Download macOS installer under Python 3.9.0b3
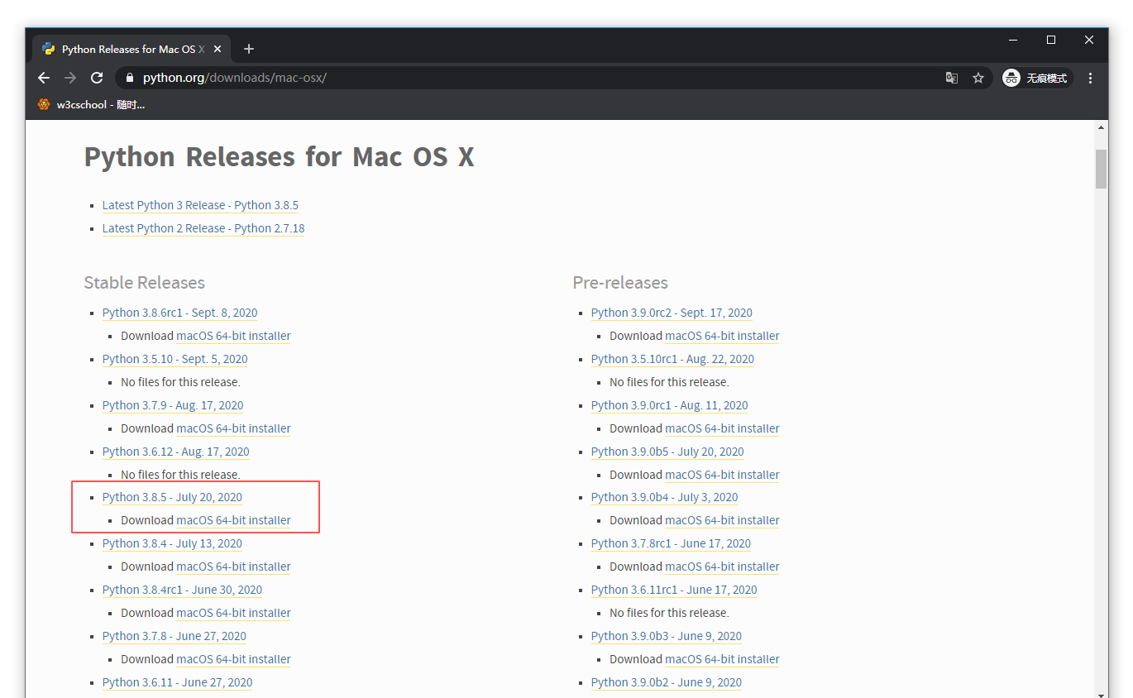The width and height of the screenshot is (1133, 698). (x=722, y=659)
